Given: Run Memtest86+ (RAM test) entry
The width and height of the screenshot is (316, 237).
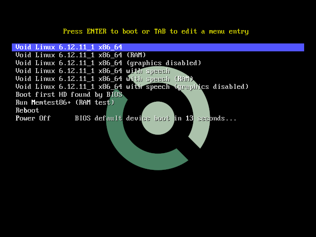Looking at the screenshot, I should [x=65, y=102].
